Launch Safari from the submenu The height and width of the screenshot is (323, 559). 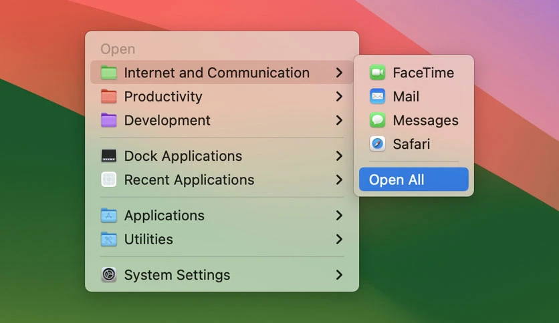[x=413, y=144]
